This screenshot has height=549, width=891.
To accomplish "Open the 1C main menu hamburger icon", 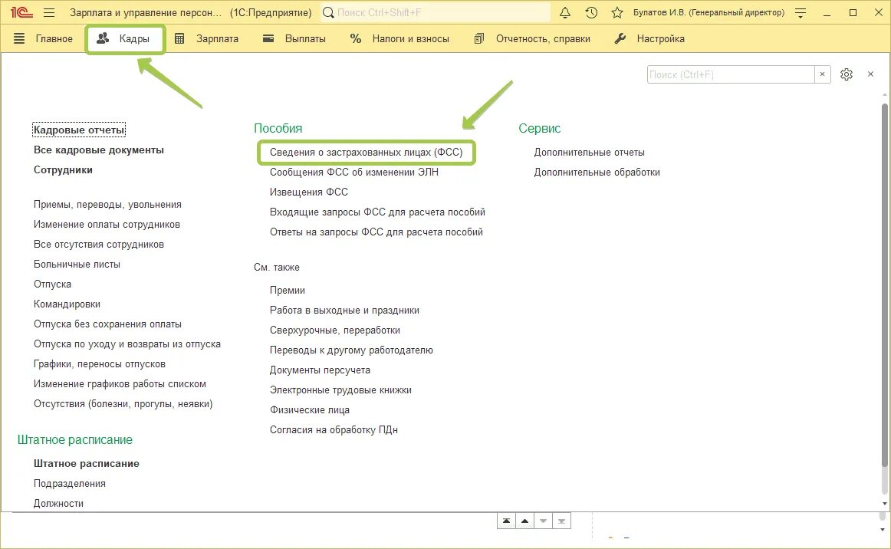I will click(x=49, y=12).
